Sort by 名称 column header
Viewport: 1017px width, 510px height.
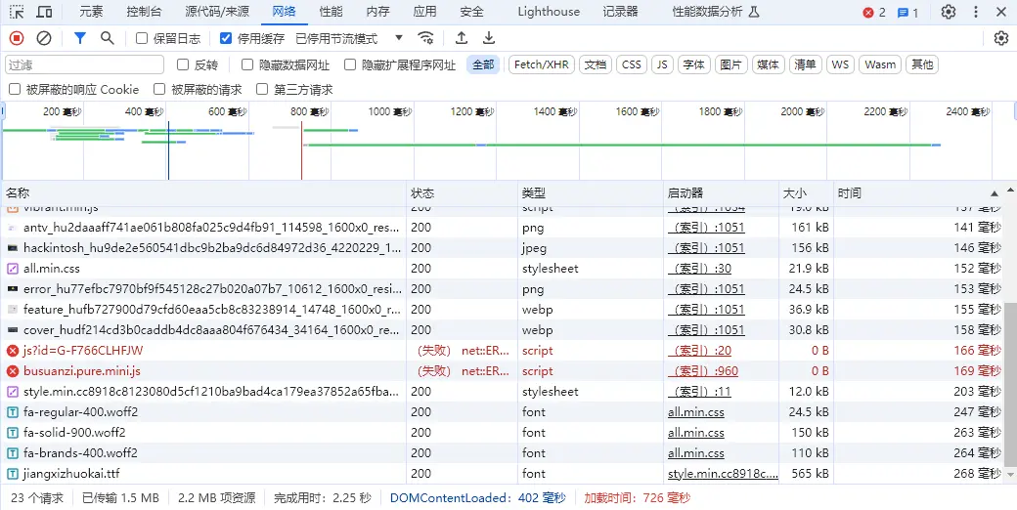[x=204, y=193]
